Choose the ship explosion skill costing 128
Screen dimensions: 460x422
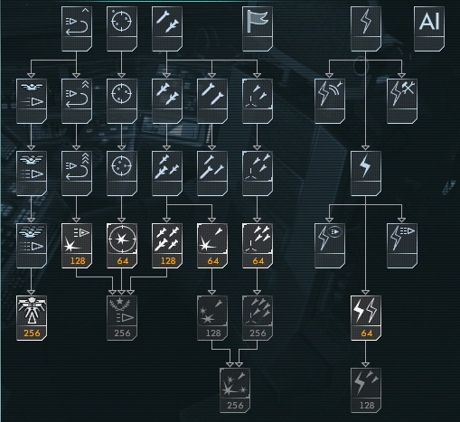(x=77, y=246)
